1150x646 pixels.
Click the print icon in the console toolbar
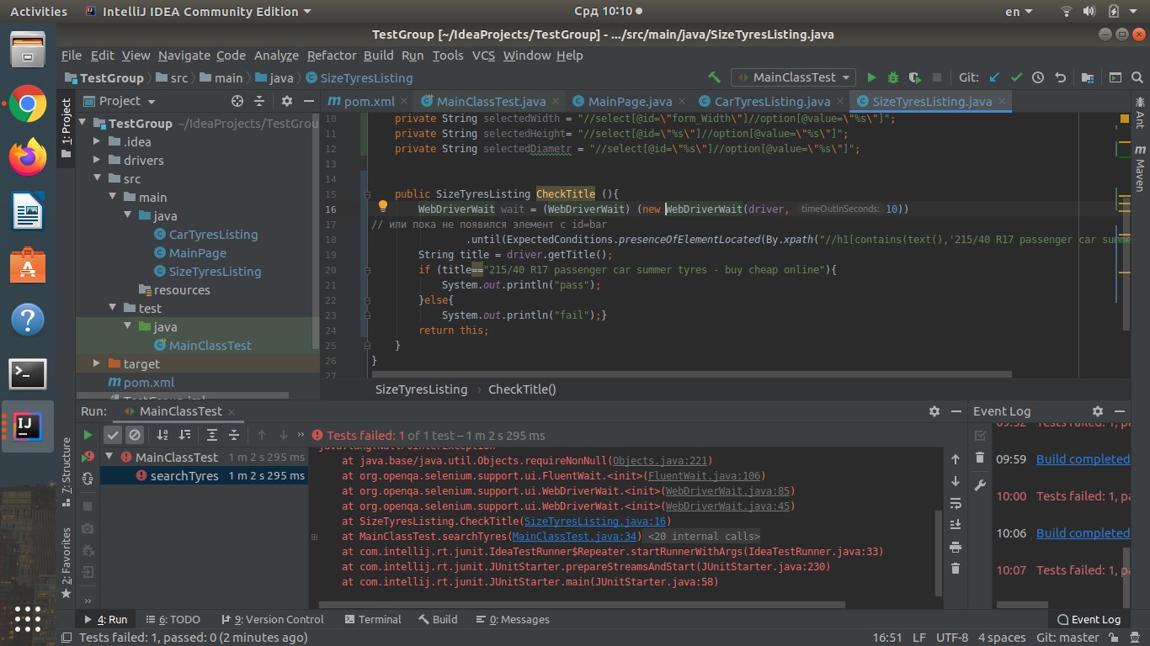point(955,547)
